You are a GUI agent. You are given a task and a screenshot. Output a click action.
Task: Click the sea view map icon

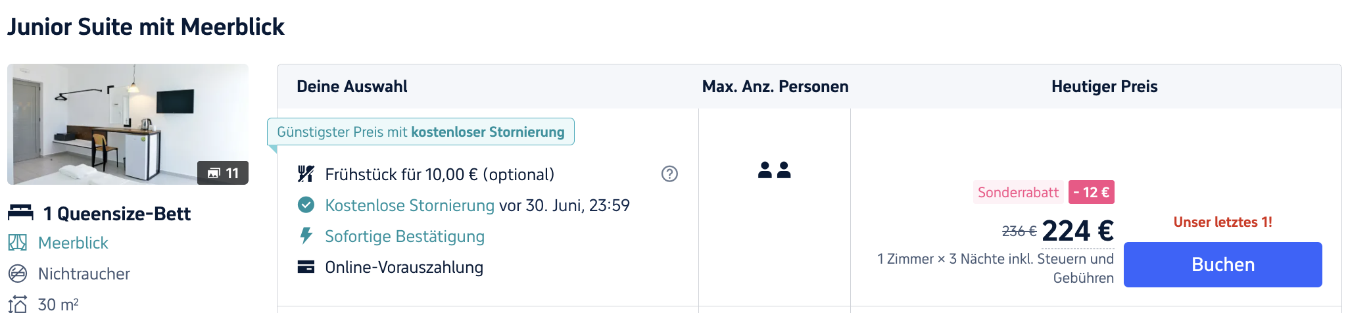coord(18,243)
